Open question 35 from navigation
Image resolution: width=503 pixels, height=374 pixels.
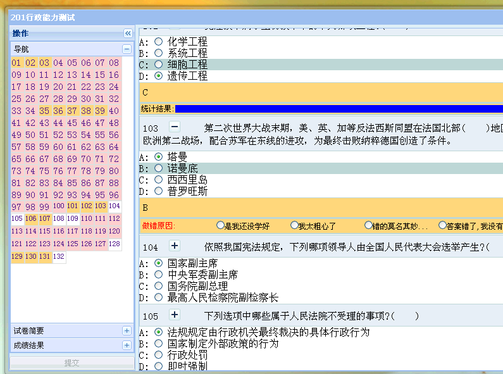tap(44, 111)
